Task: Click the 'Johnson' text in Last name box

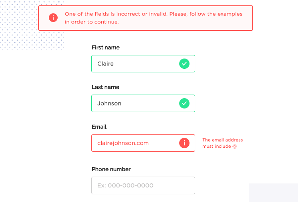Action: 109,103
